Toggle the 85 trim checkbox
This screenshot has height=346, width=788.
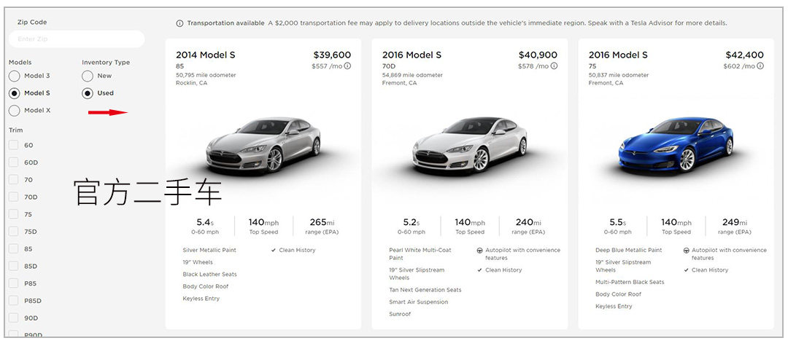pyautogui.click(x=14, y=248)
